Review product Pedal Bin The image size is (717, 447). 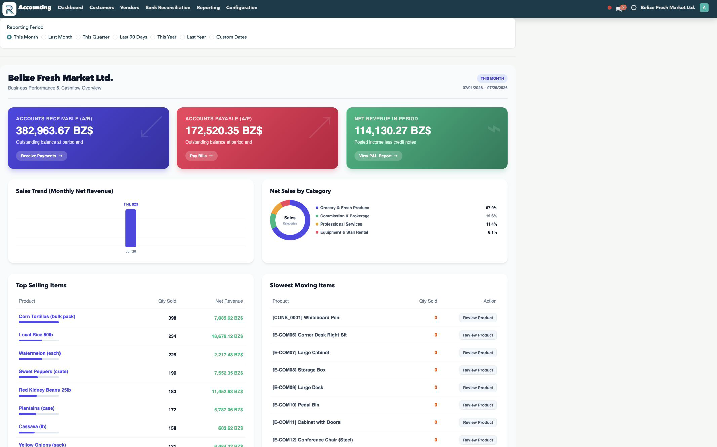coord(478,405)
